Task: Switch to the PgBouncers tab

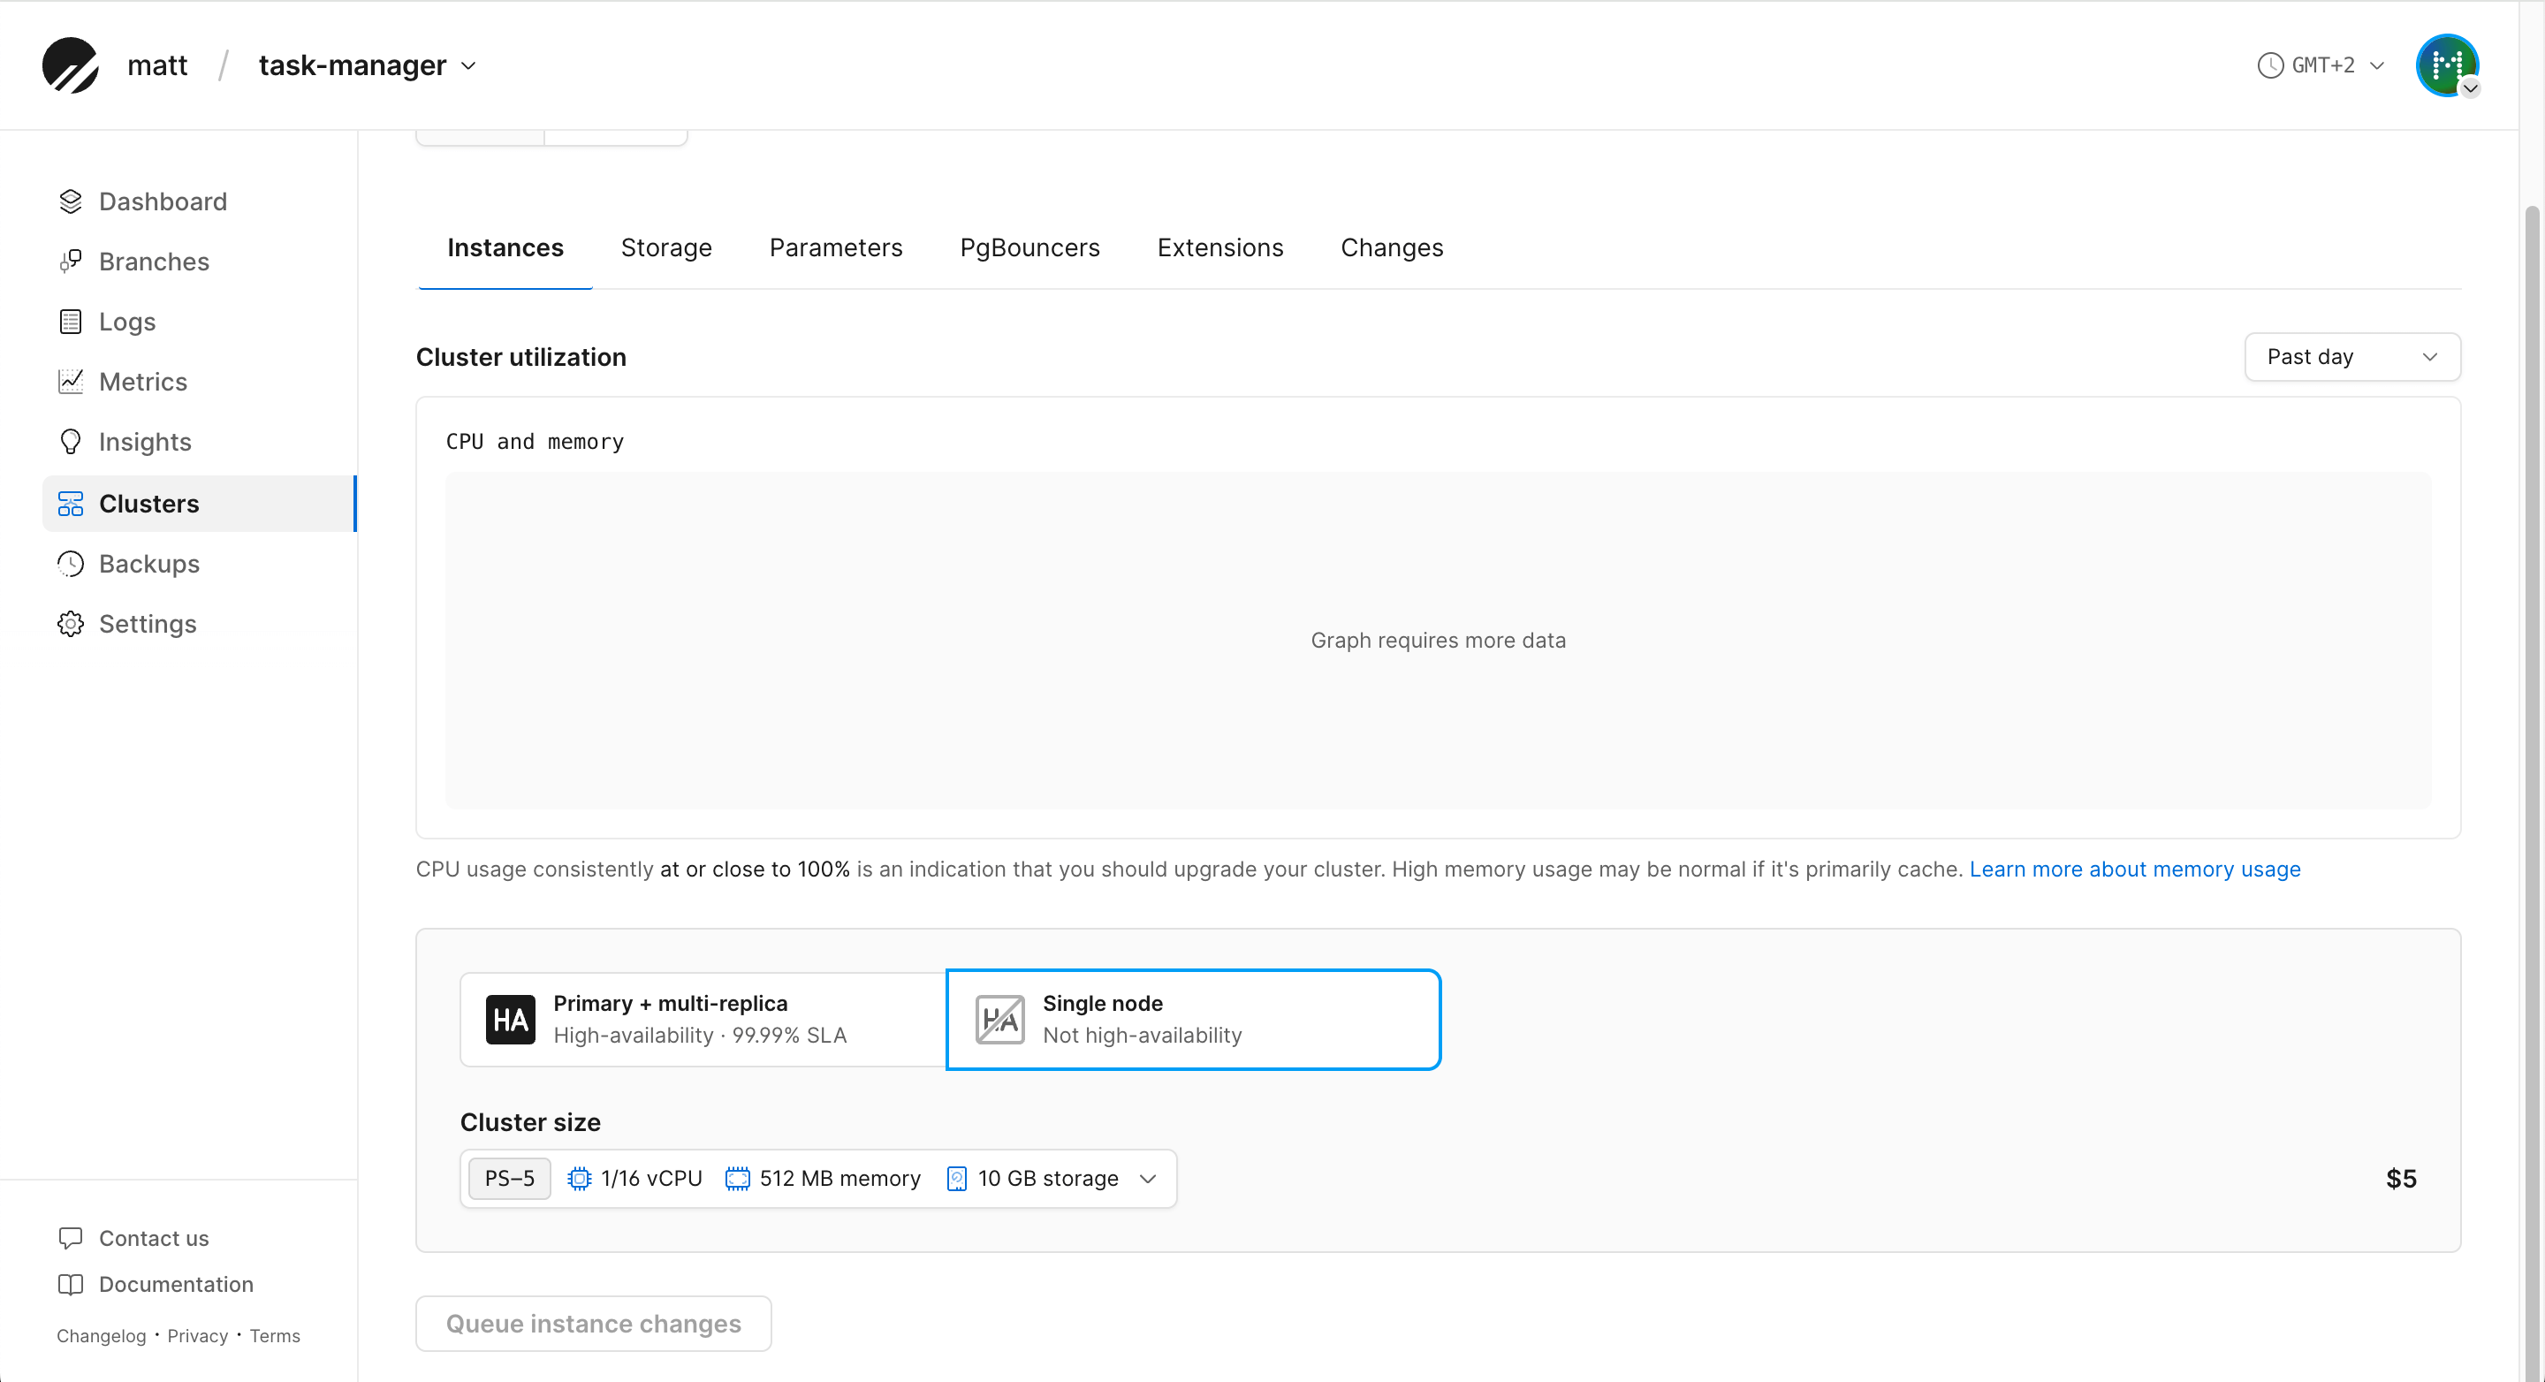Action: click(x=1029, y=248)
